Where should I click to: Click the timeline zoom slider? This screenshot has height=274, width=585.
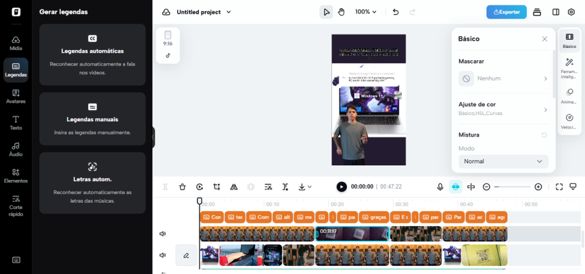click(x=512, y=187)
